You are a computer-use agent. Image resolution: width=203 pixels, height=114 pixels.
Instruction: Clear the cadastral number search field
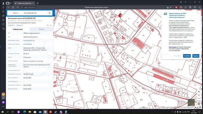click(x=47, y=13)
